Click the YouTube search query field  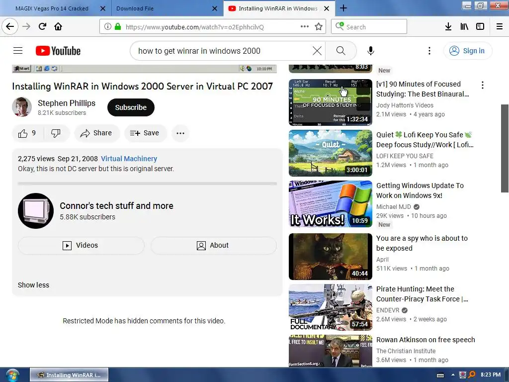coord(223,51)
